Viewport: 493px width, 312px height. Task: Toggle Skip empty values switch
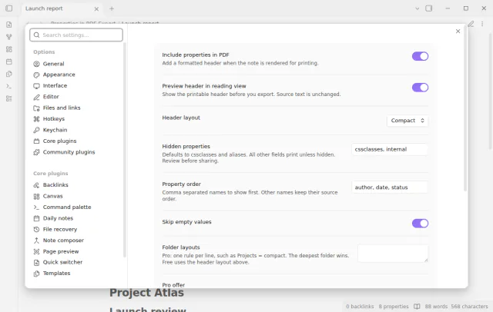(420, 224)
